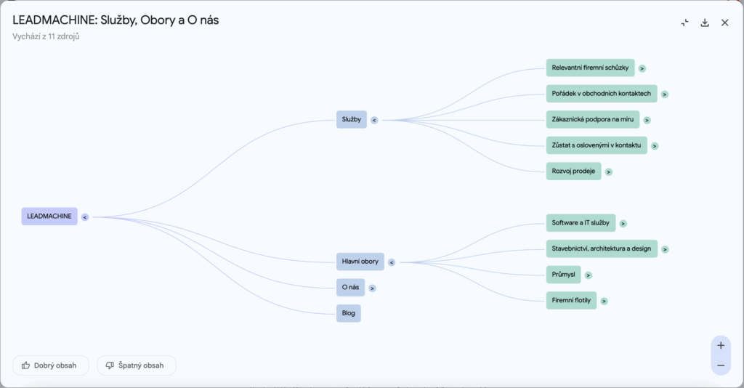Open the Průmysl topic
This screenshot has width=744, height=388.
click(564, 275)
